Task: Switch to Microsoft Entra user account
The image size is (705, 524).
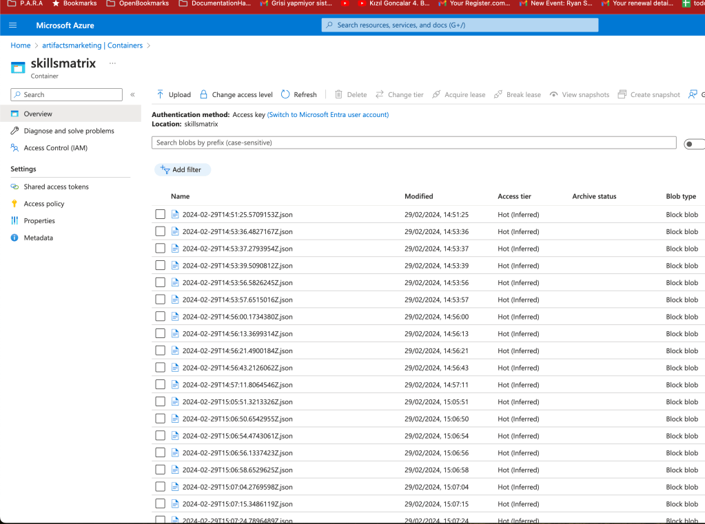Action: (328, 114)
